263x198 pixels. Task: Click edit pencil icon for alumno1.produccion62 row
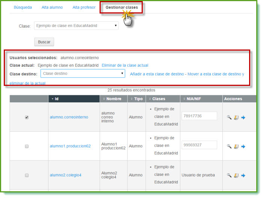click(236, 146)
